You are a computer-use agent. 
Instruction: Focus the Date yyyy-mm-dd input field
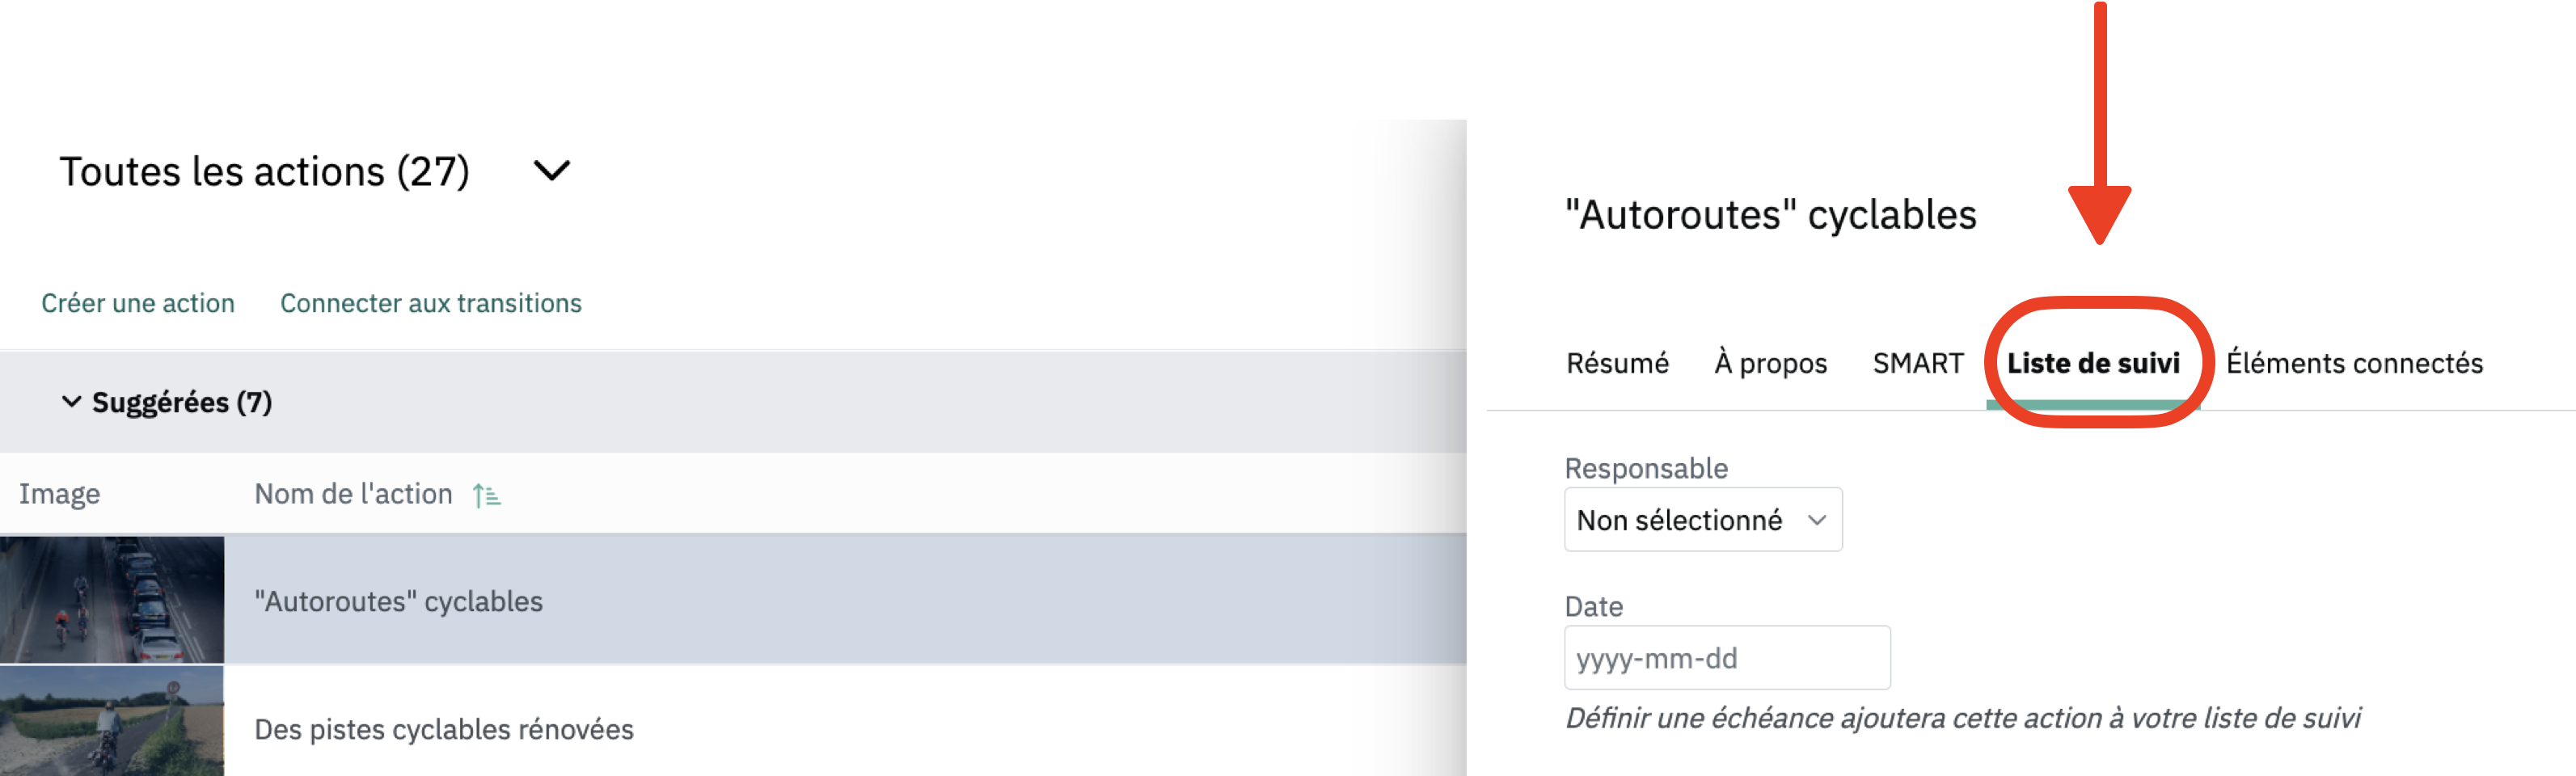(x=1727, y=658)
